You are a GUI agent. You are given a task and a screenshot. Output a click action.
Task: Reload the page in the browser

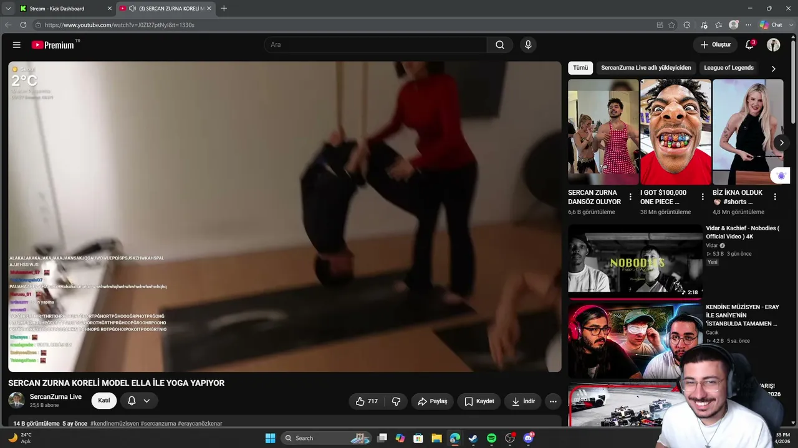point(23,25)
